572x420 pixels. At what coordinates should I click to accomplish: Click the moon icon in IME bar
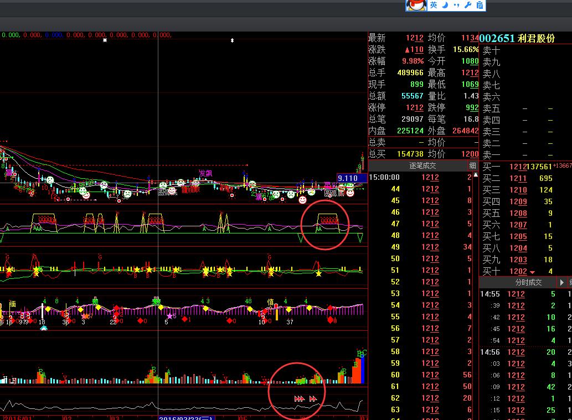click(x=445, y=5)
